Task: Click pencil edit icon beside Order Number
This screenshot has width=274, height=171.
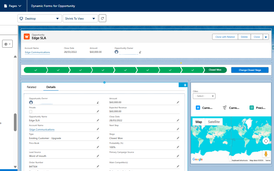Action: point(98,166)
